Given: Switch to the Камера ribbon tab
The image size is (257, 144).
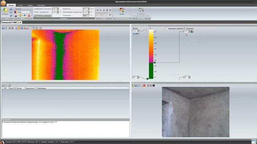Looking at the screenshot, I should point(30,5).
